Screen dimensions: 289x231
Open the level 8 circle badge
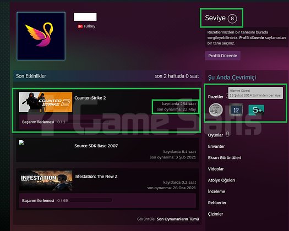pos(232,18)
